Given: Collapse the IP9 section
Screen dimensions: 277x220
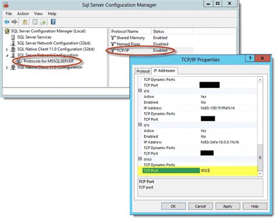Looking at the screenshot, I should coord(140,125).
